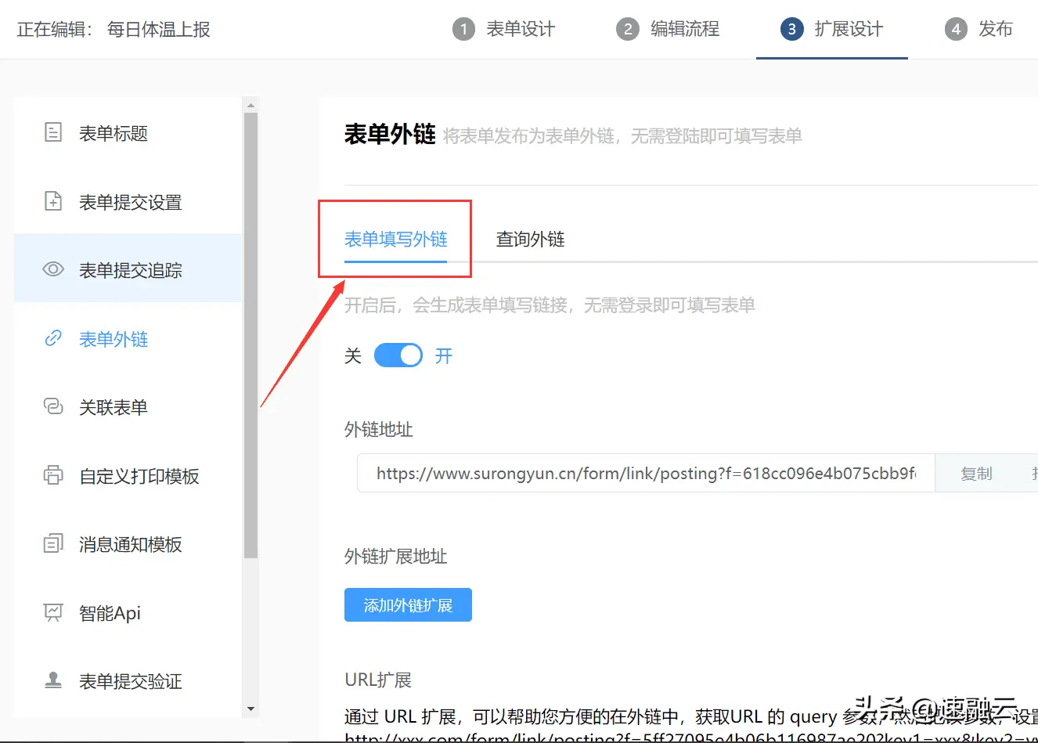The width and height of the screenshot is (1038, 743).
Task: Copy the link with 复制 button
Action: 976,473
